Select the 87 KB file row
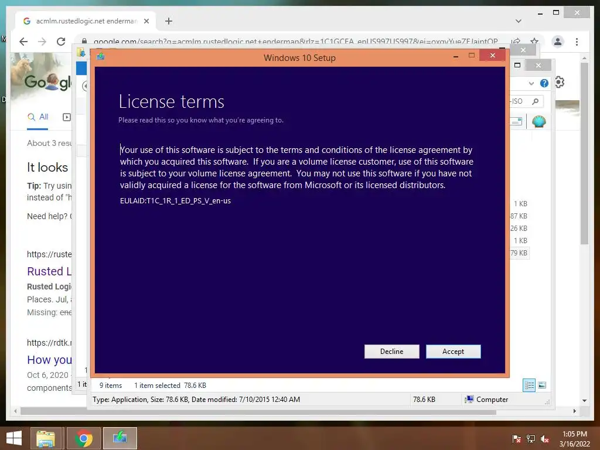The height and width of the screenshot is (450, 600). point(519,216)
